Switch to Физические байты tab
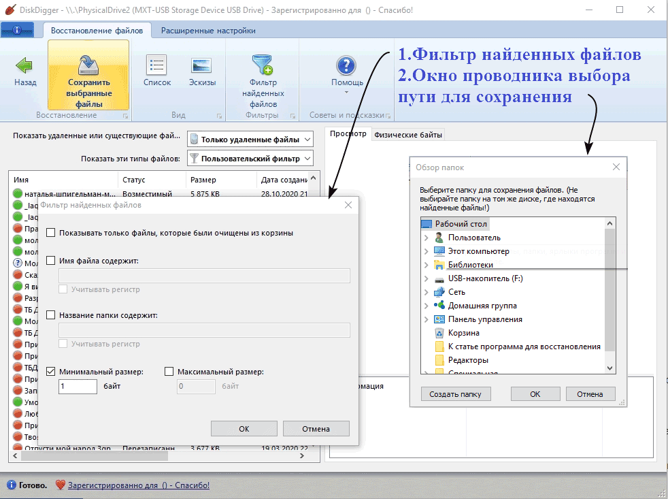 click(x=407, y=135)
